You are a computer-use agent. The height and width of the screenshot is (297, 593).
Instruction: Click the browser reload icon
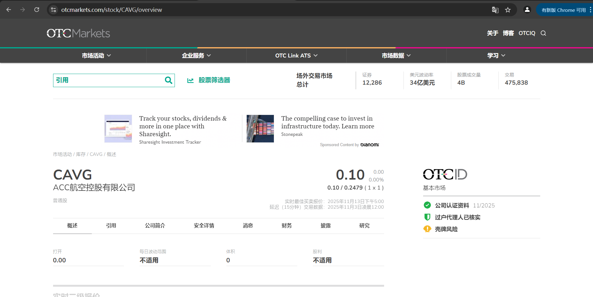37,10
